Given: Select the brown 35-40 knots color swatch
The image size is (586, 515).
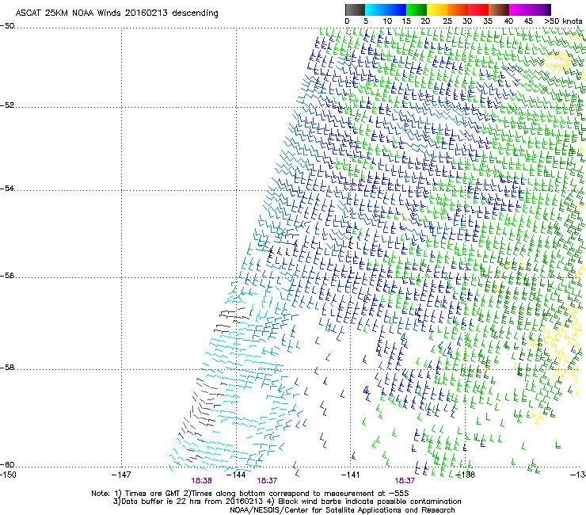Looking at the screenshot, I should coord(499,10).
